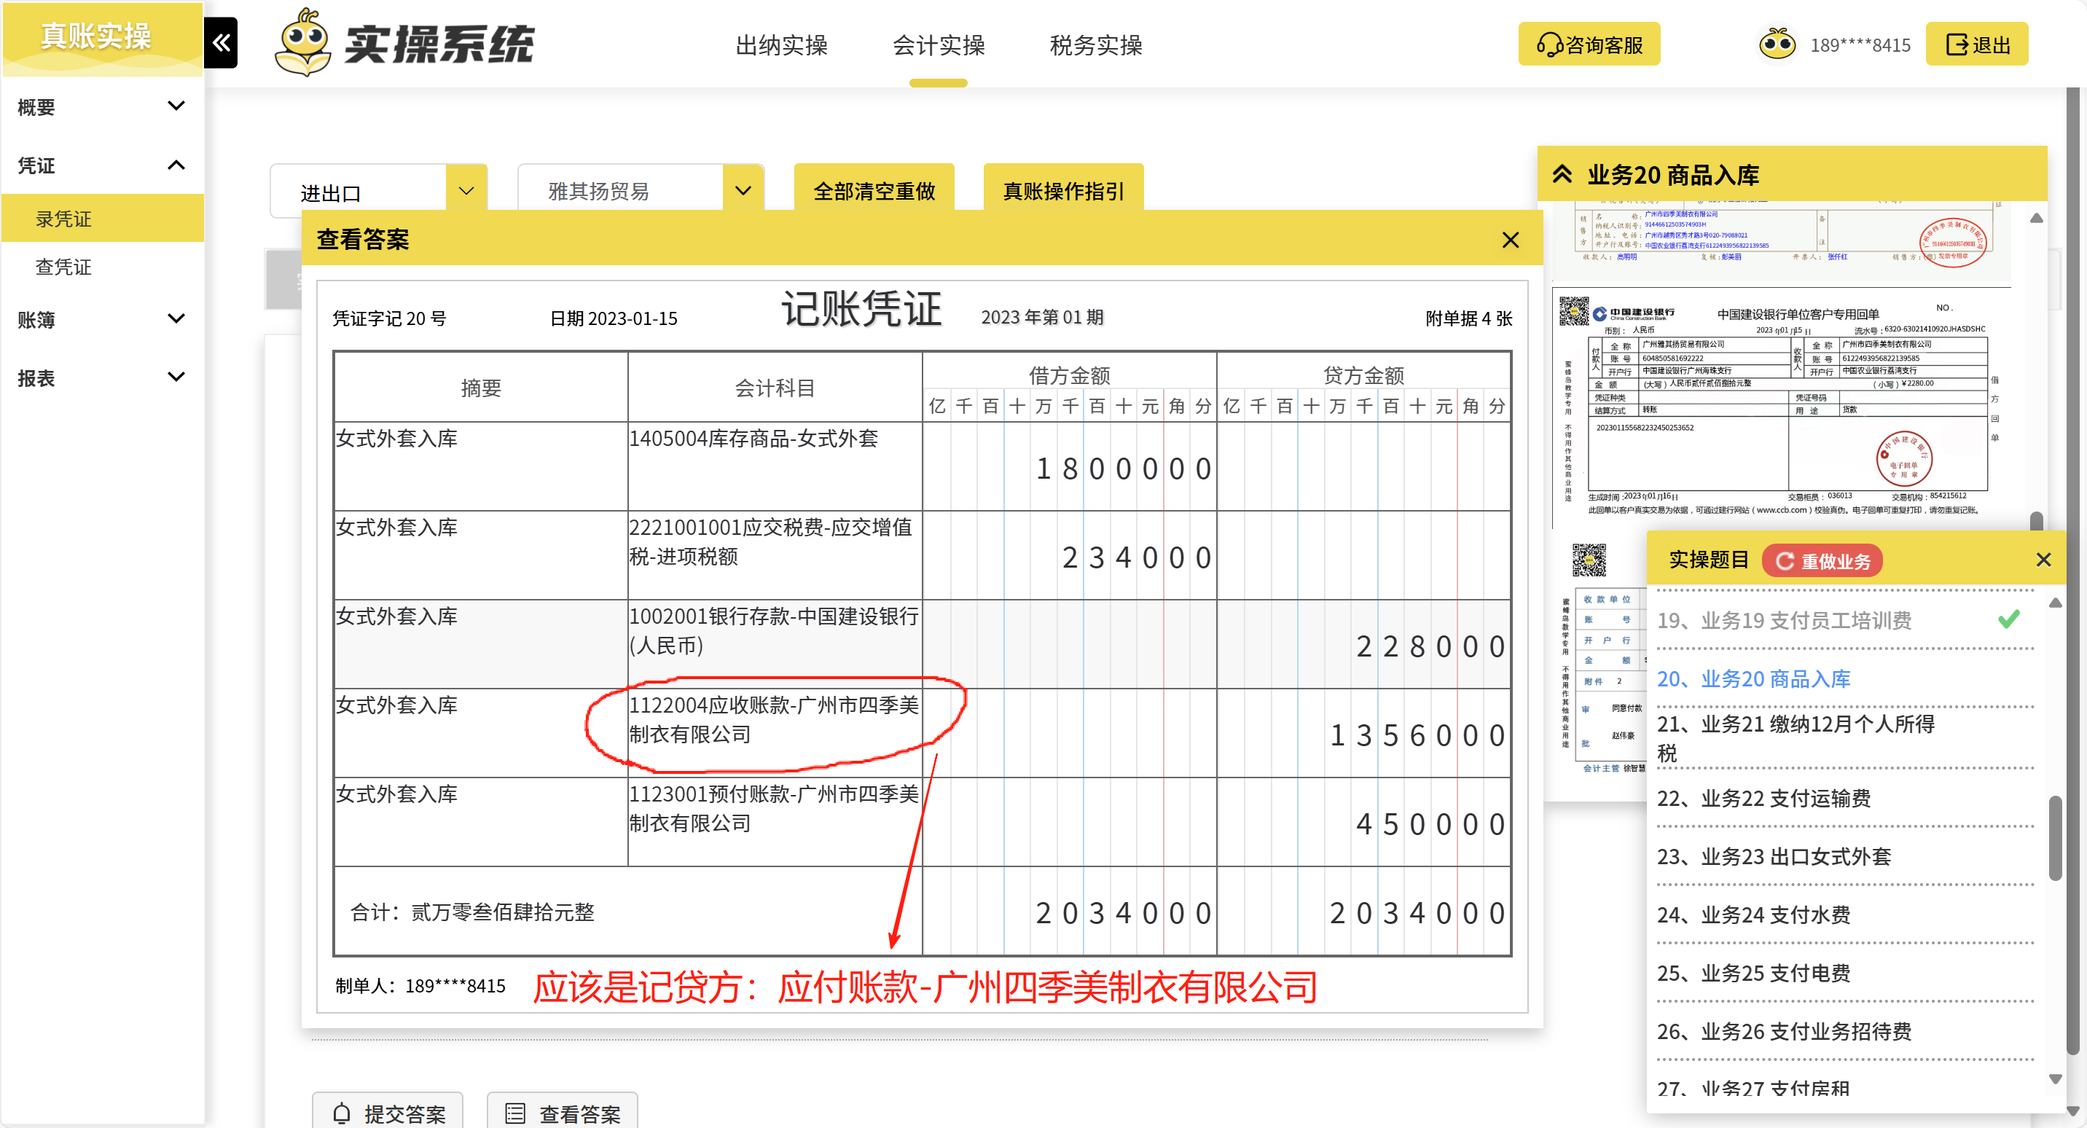Open task 23 出口女式外套
Screen dimensions: 2087x1128
tap(1774, 856)
